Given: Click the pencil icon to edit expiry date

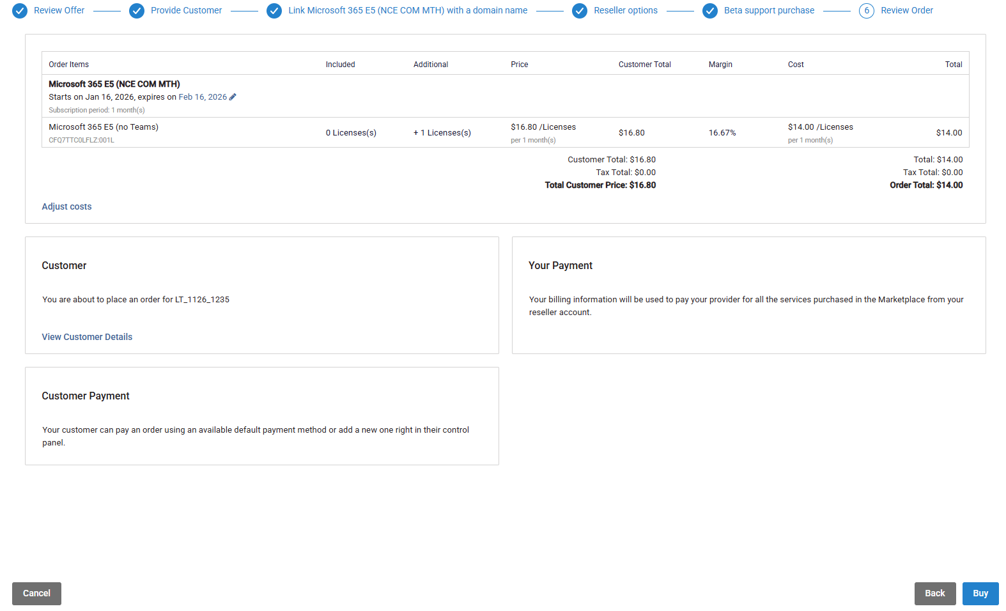Looking at the screenshot, I should pyautogui.click(x=233, y=97).
